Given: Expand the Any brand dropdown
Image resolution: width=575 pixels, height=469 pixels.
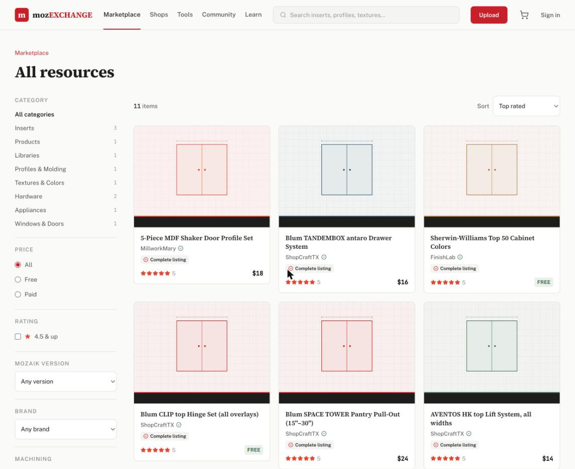Looking at the screenshot, I should tap(66, 429).
